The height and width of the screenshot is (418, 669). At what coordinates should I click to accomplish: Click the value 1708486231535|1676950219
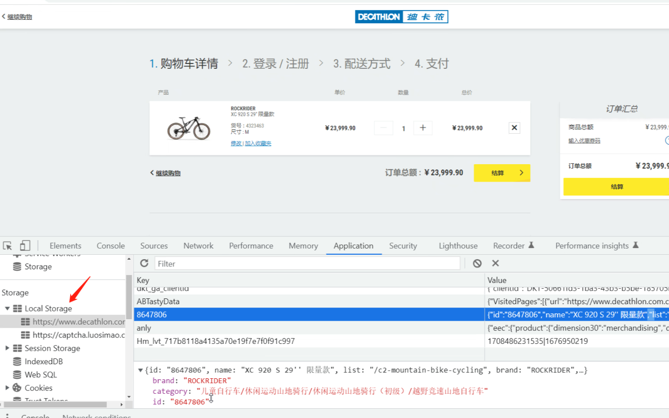coord(537,341)
